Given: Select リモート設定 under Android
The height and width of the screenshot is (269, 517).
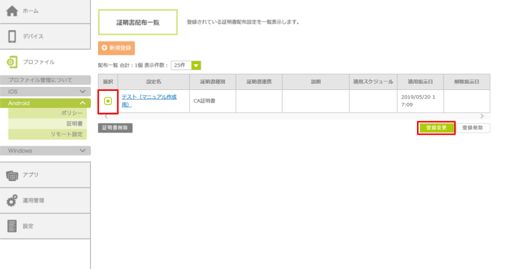Looking at the screenshot, I should tap(47, 134).
